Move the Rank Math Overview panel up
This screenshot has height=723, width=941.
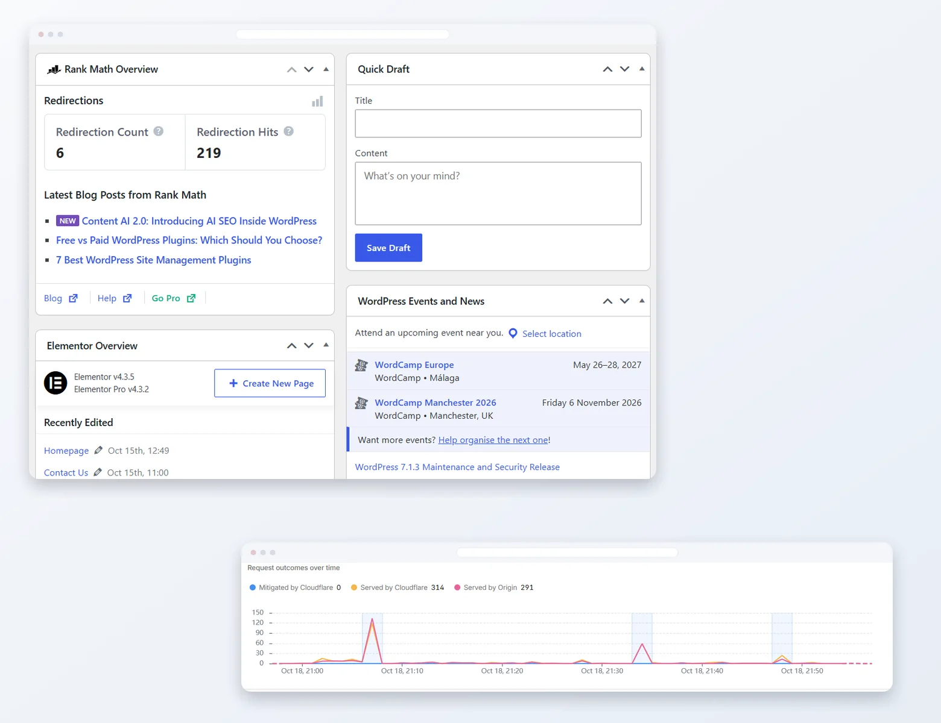click(292, 69)
